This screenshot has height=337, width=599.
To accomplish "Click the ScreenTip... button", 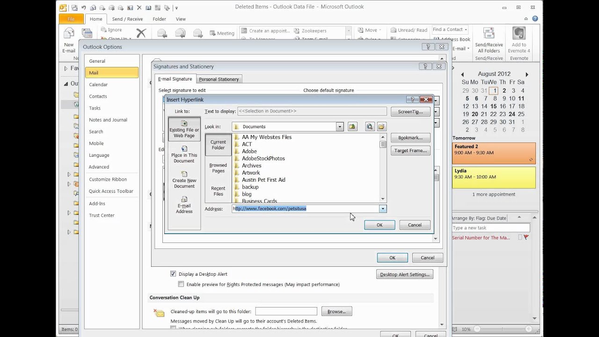I will pos(410,111).
